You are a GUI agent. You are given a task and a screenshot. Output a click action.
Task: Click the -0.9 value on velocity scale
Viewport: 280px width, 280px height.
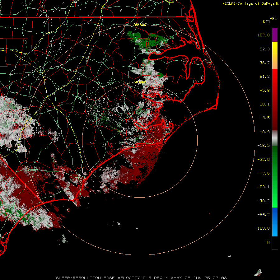265,132
